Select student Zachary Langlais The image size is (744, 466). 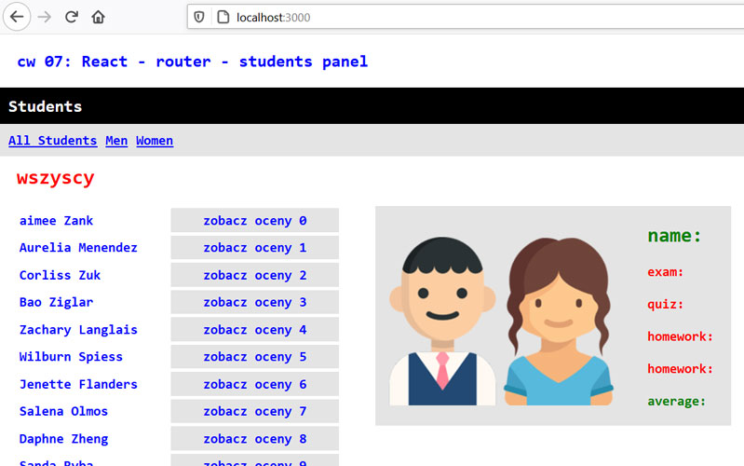point(78,330)
